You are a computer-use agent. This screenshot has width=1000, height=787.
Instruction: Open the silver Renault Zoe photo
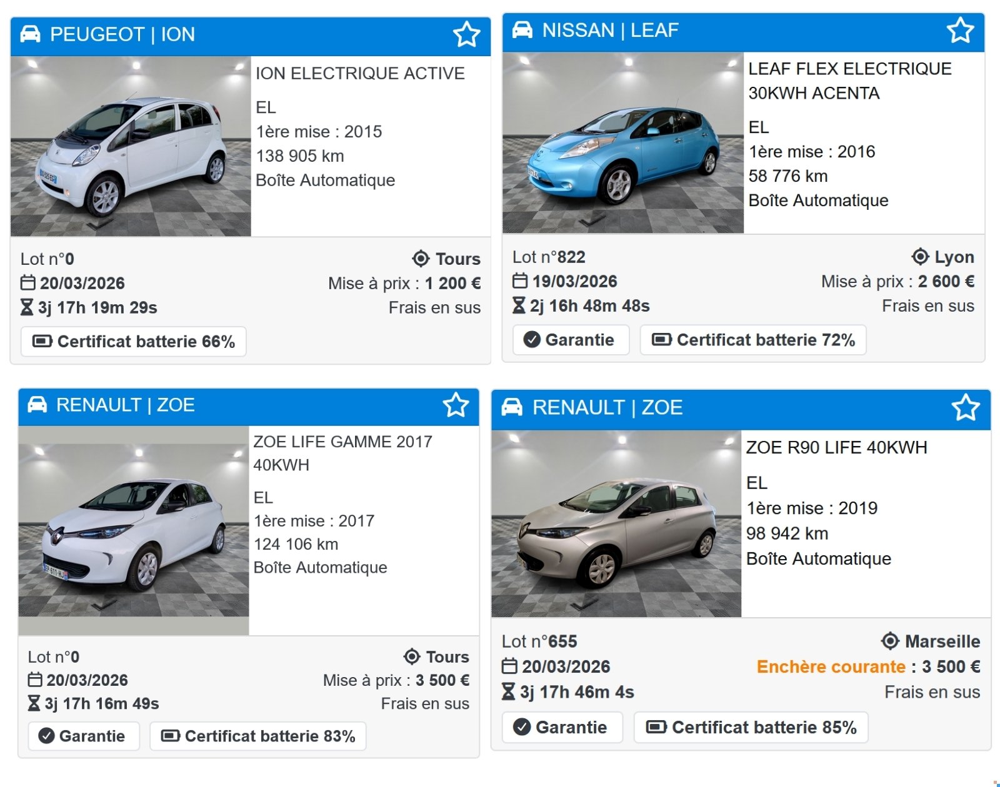[616, 523]
